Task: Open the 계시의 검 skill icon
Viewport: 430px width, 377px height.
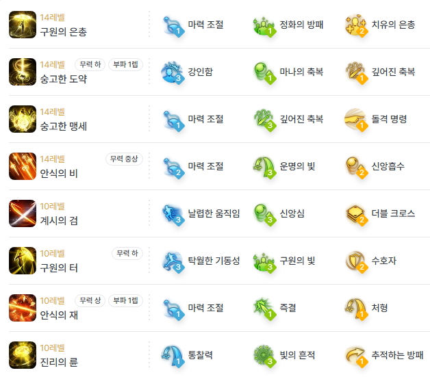Action: point(23,213)
